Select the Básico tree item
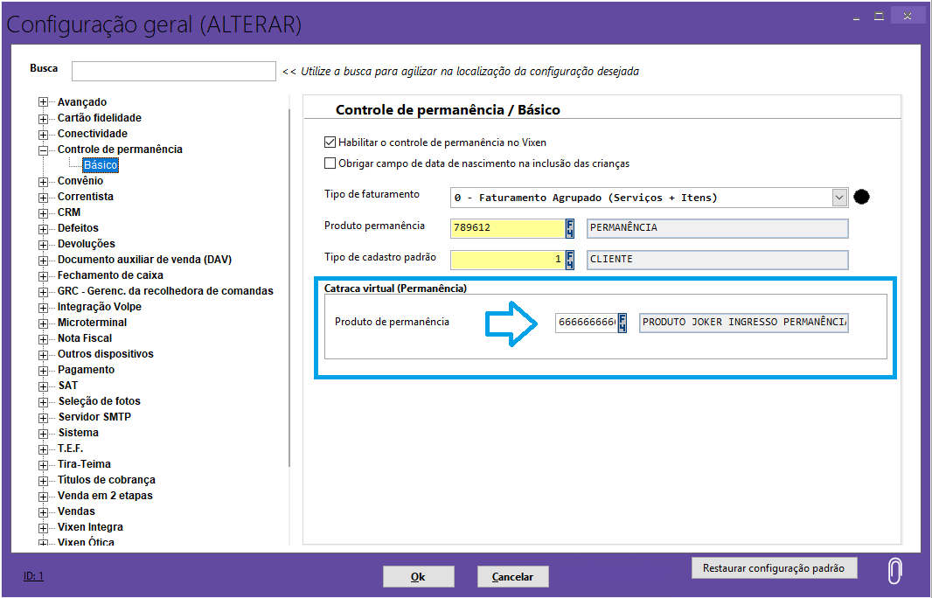 100,165
